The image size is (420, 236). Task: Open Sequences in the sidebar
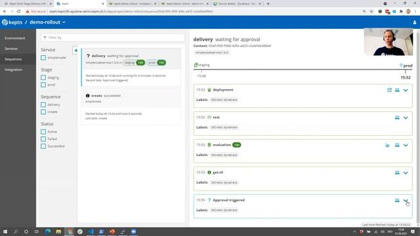(x=13, y=59)
